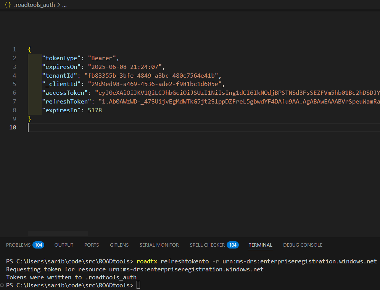Viewport: 380px width, 290px height.
Task: Select the PORTS panel tab
Action: [92, 245]
